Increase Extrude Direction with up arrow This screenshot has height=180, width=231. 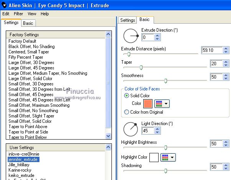pos(157,35)
